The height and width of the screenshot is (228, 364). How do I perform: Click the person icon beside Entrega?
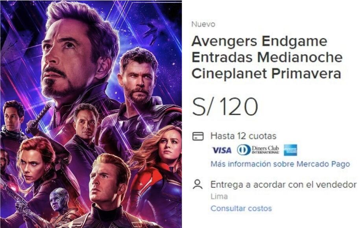[198, 185]
